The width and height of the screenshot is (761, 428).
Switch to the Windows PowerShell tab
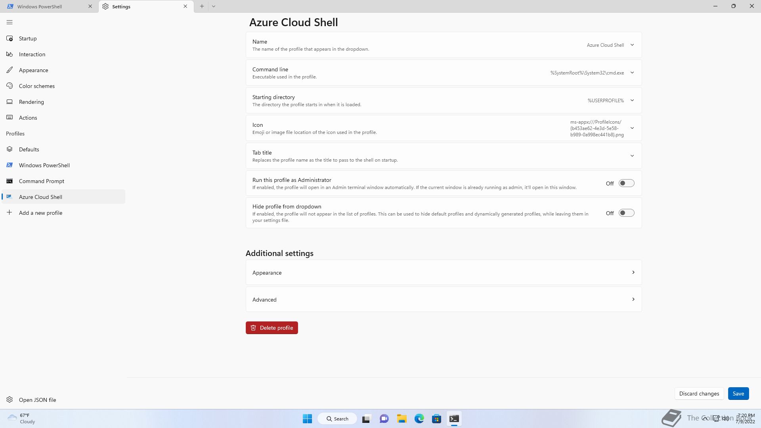point(49,6)
